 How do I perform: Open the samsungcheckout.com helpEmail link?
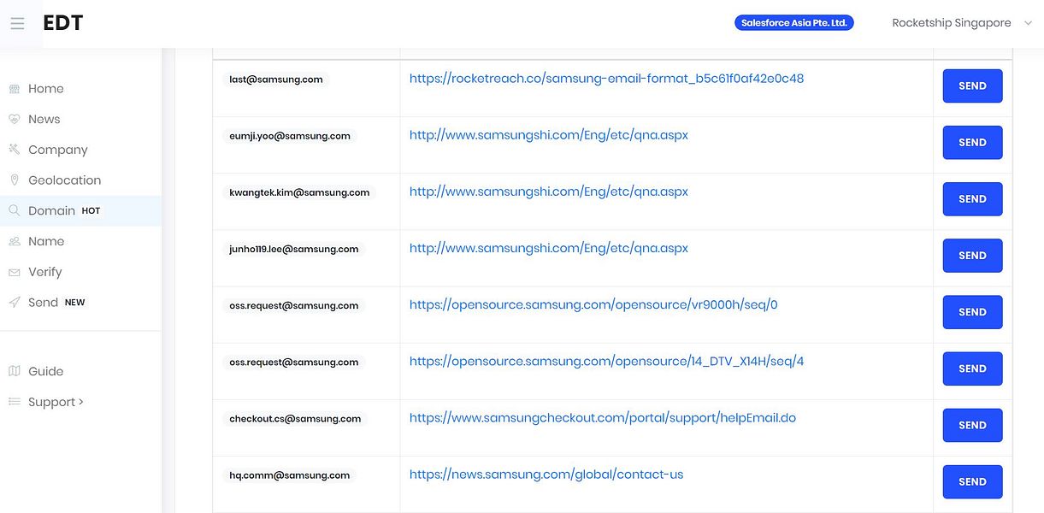(x=603, y=418)
